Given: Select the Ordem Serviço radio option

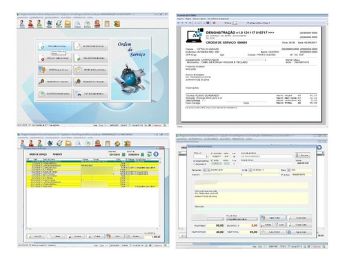Looking at the screenshot, I should tap(194, 161).
